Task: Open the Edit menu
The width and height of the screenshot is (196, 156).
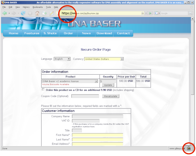Action: 10,7
